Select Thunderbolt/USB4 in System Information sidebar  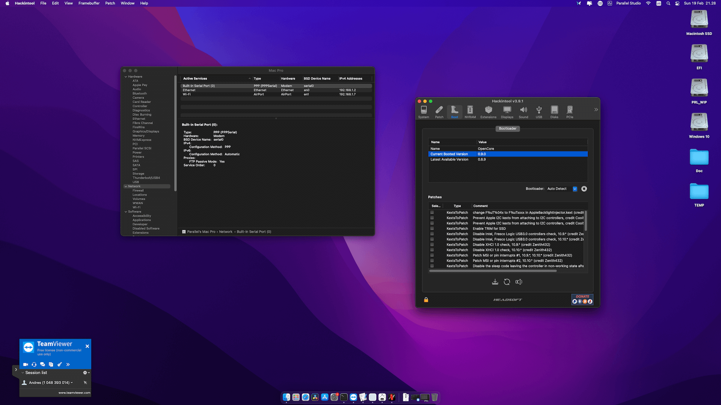pos(146,178)
